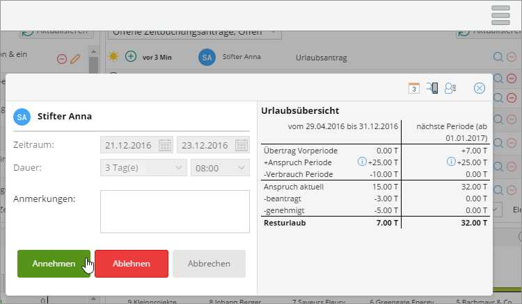This screenshot has width=522, height=304.
Task: Open date picker for start date 21.12.2016
Action: 165,145
